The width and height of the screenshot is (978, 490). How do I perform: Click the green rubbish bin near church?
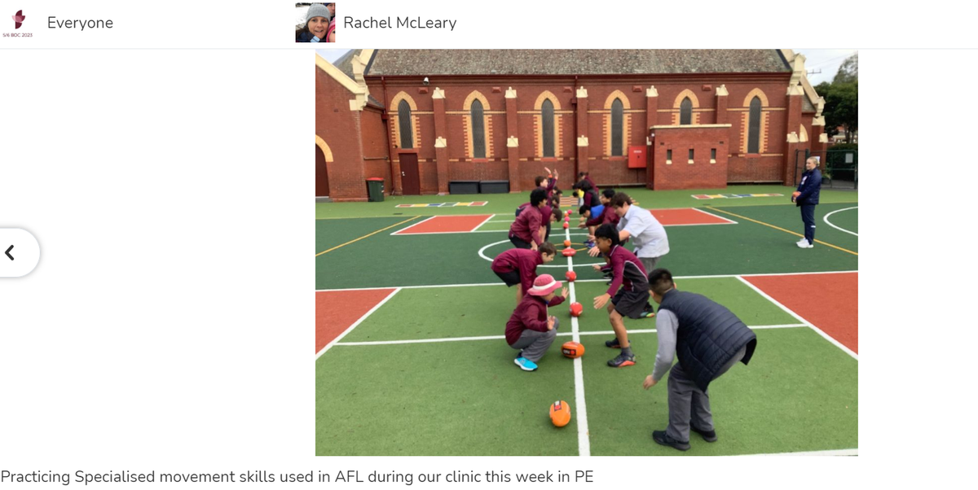[375, 189]
